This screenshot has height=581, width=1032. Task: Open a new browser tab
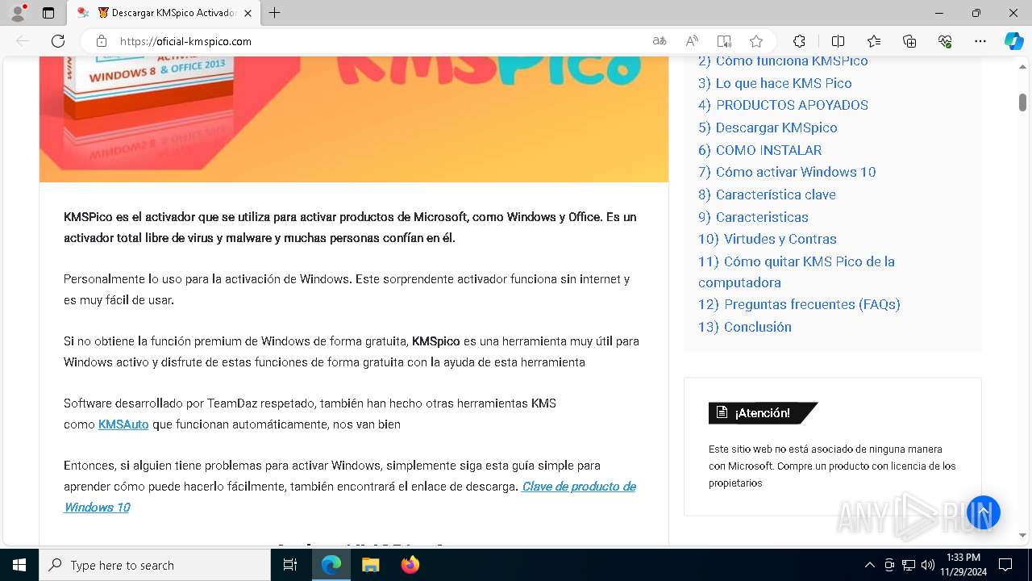[x=275, y=13]
